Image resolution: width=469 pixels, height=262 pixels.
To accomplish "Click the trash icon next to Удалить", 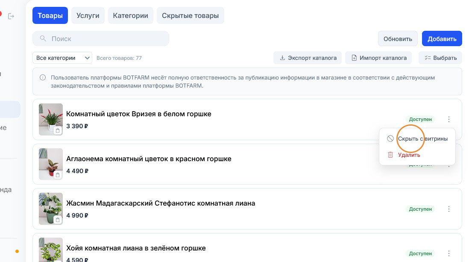I will 390,155.
